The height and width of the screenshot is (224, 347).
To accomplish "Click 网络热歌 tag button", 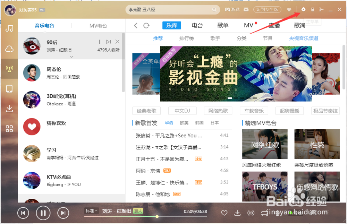I will coord(218,111).
